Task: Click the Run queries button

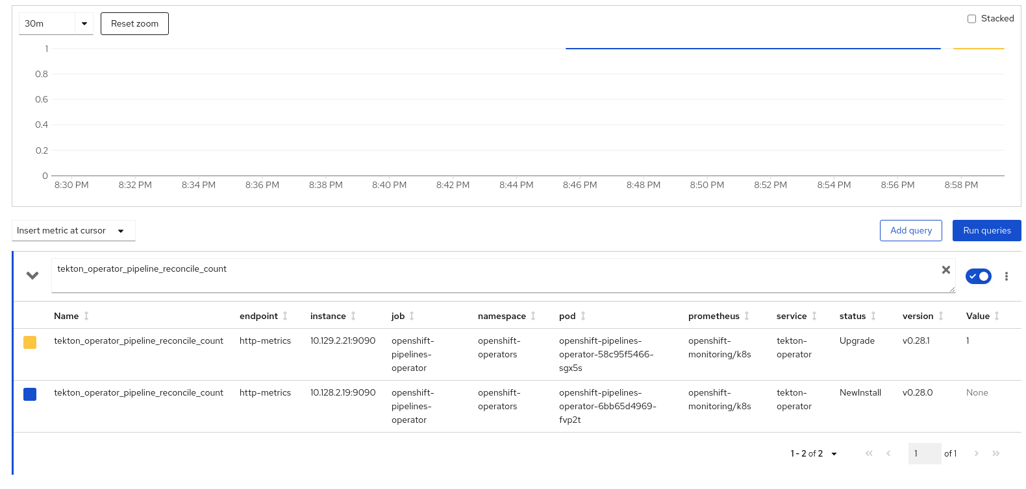Action: pyautogui.click(x=986, y=230)
